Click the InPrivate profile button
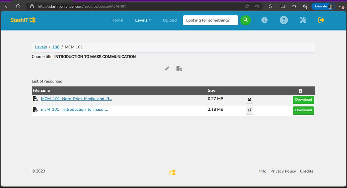The height and width of the screenshot is (188, 347). pos(323,6)
